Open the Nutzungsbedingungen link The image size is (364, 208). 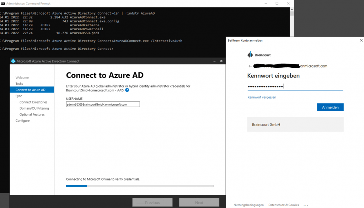tap(248, 205)
